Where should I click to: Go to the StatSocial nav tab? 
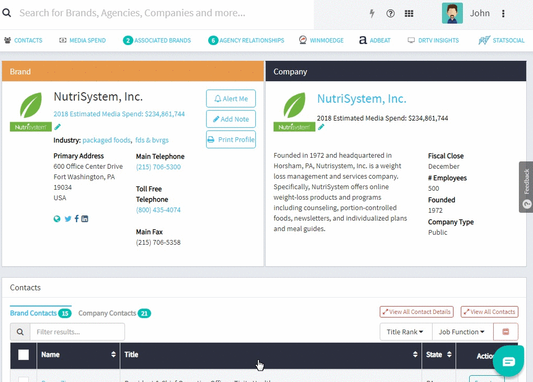(502, 40)
